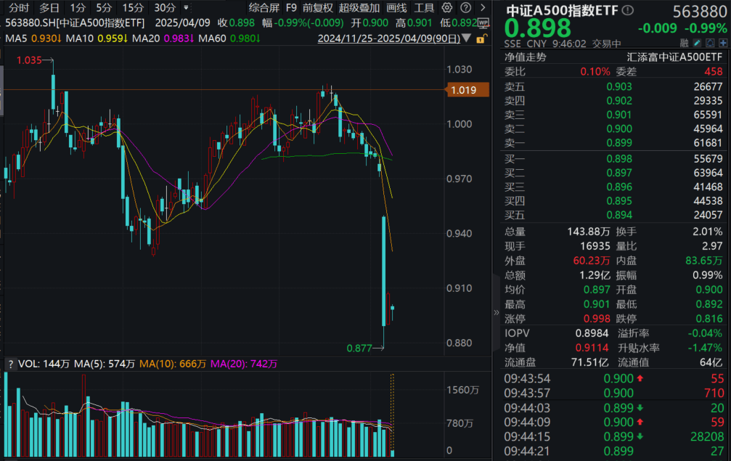Open the 工具 tools menu
The height and width of the screenshot is (461, 731).
425,7
